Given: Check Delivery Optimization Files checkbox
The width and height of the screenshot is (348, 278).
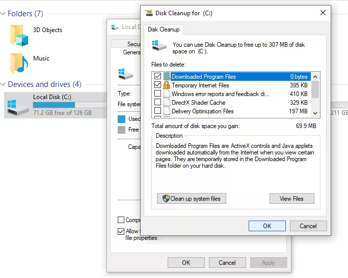Looking at the screenshot, I should click(x=157, y=110).
